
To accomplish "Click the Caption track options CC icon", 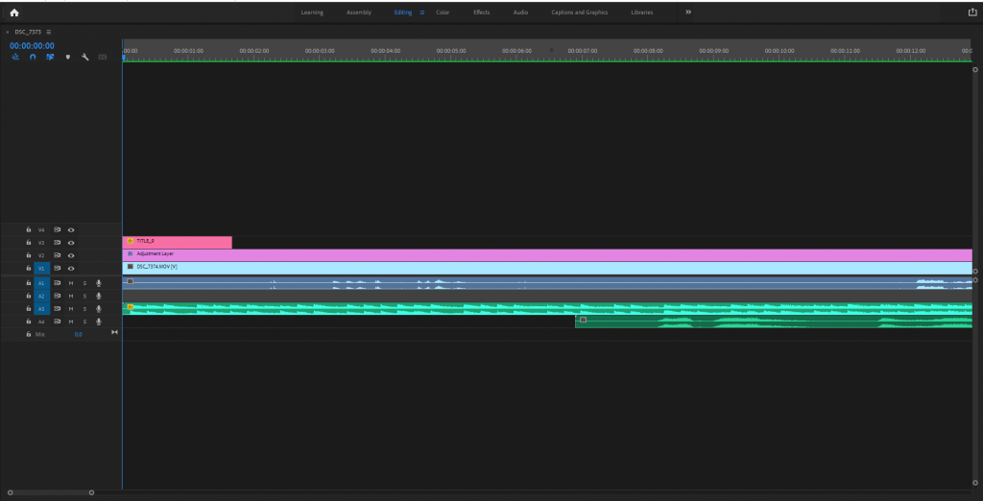I will (103, 57).
